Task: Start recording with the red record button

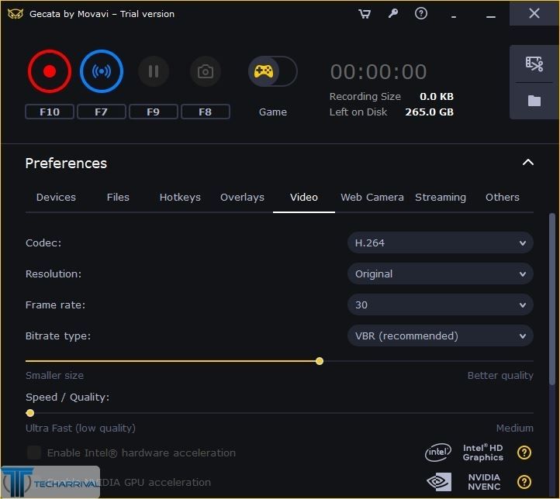Action: pyautogui.click(x=50, y=71)
